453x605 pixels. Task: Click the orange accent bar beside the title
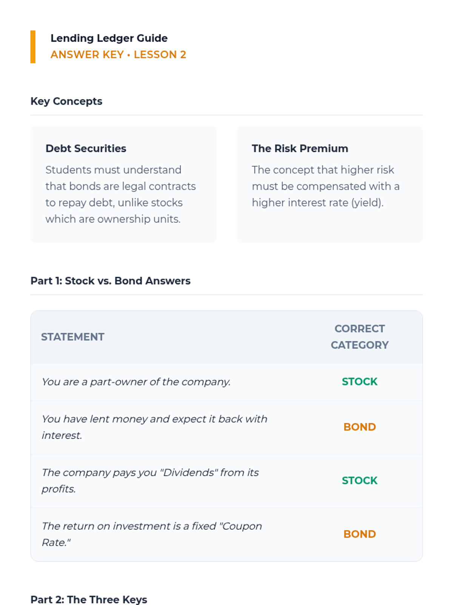[x=33, y=47]
